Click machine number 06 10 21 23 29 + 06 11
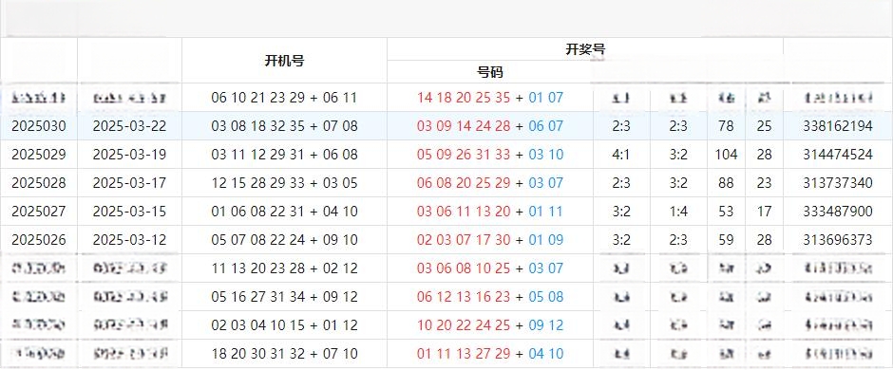Image resolution: width=893 pixels, height=370 pixels. point(284,98)
